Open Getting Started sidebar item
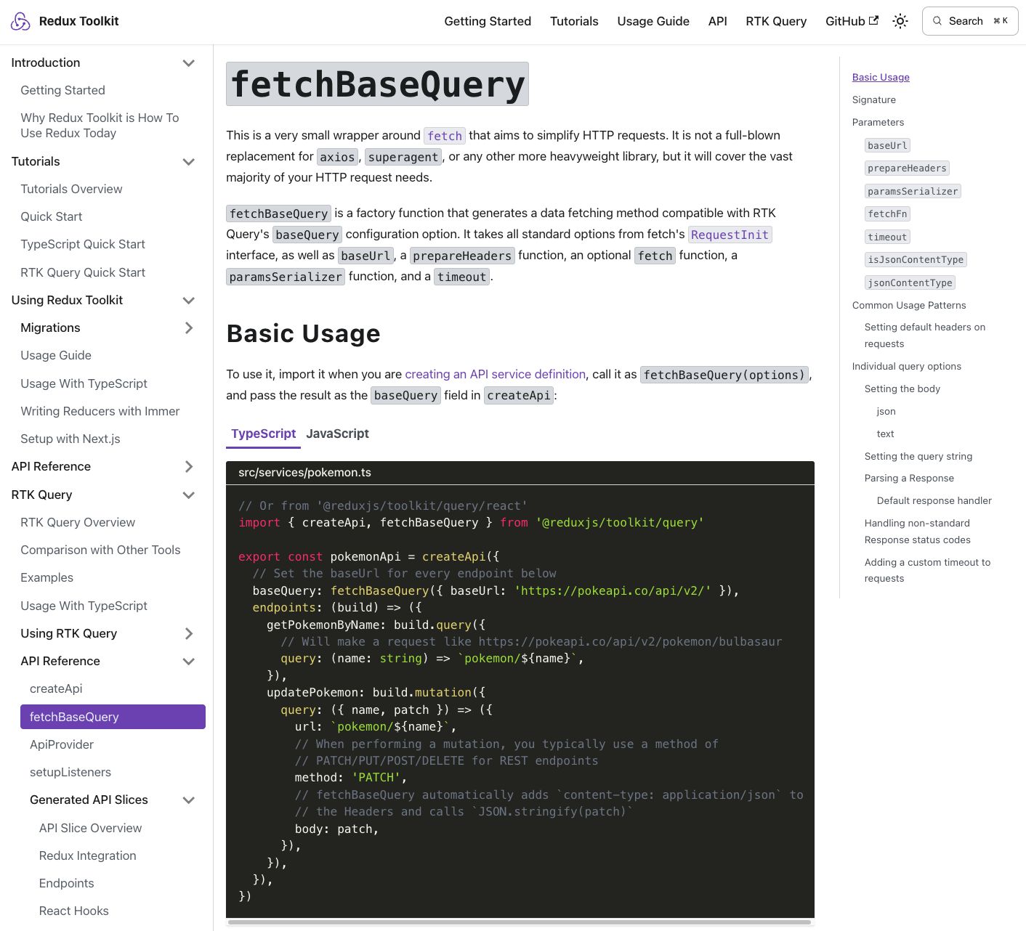Screen dimensions: 1026x931 [x=62, y=90]
